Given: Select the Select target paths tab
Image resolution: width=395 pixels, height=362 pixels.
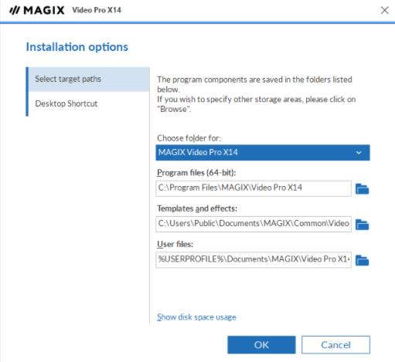Looking at the screenshot, I should (x=89, y=79).
